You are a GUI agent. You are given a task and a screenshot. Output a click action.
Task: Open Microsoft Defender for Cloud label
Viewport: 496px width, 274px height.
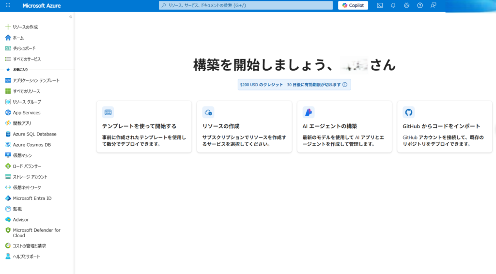click(36, 233)
